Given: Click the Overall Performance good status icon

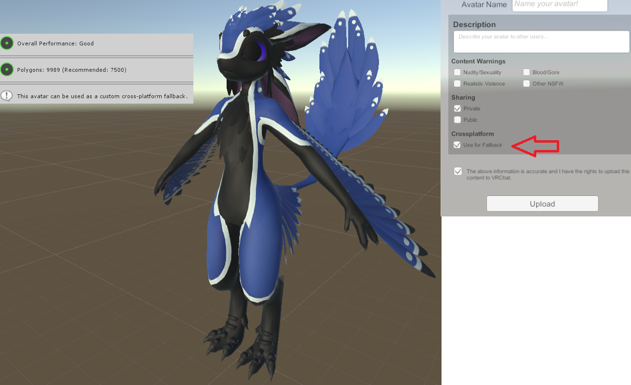Looking at the screenshot, I should point(7,43).
